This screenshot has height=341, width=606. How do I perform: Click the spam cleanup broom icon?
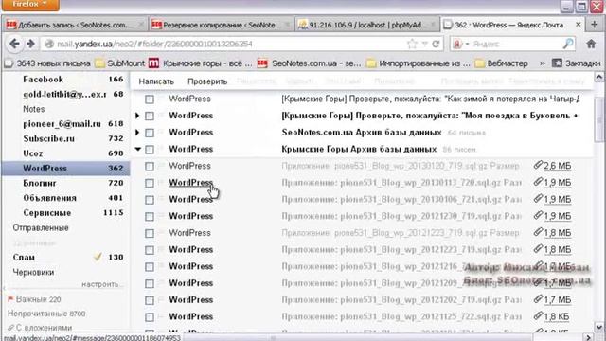coord(98,257)
